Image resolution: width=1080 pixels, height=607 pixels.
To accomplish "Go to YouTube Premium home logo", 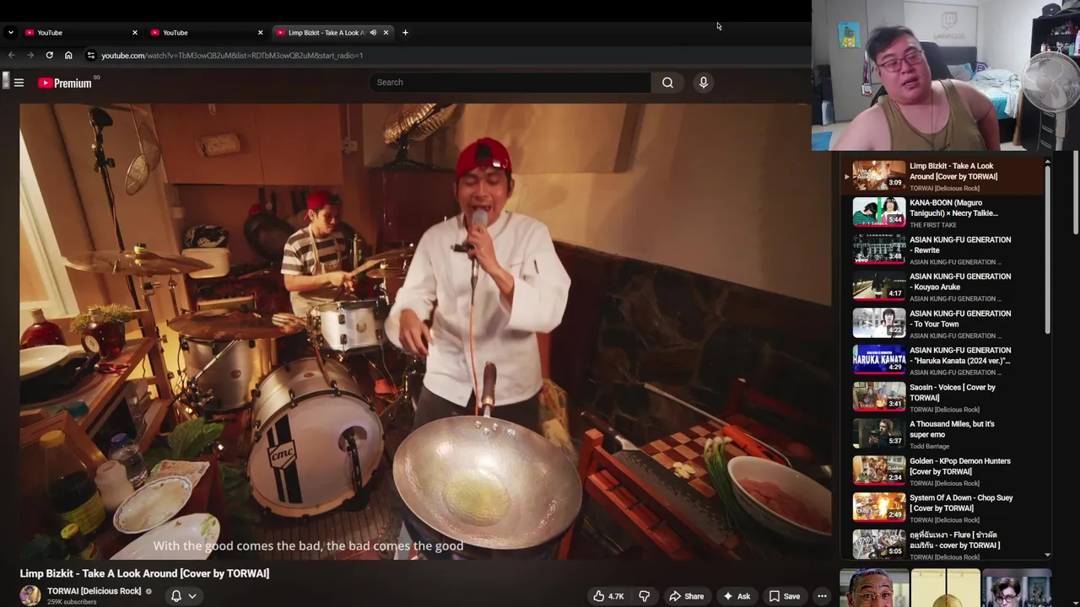I will pos(65,83).
